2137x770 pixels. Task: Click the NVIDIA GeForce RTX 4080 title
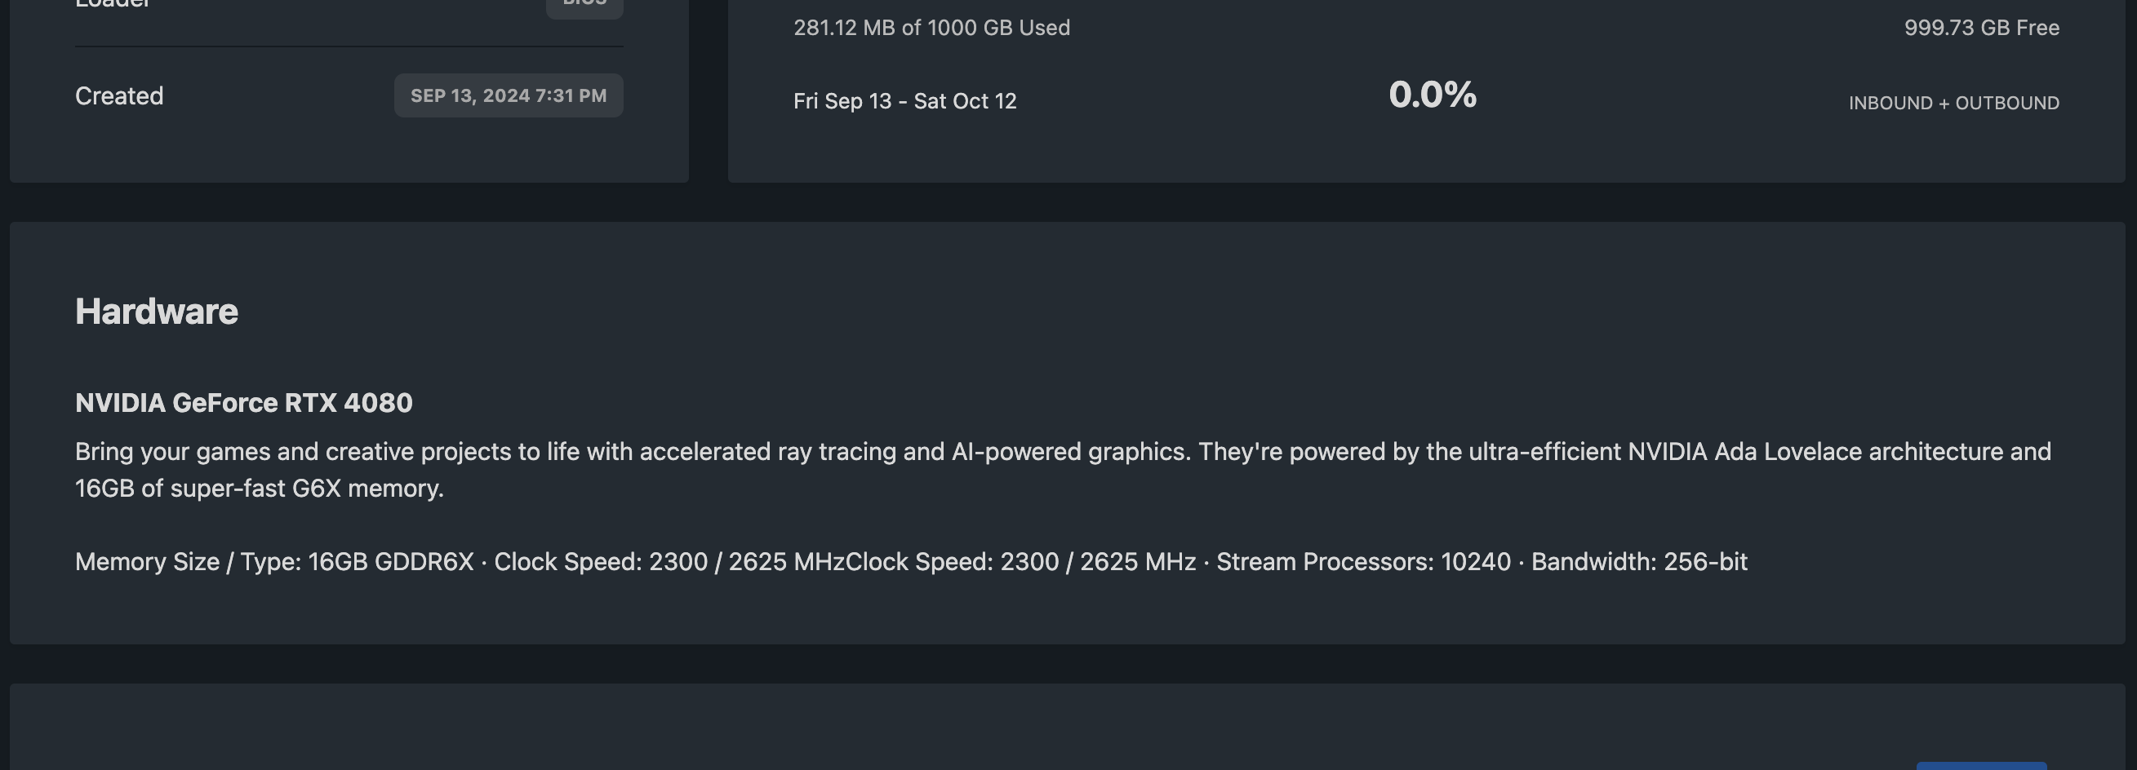tap(244, 403)
